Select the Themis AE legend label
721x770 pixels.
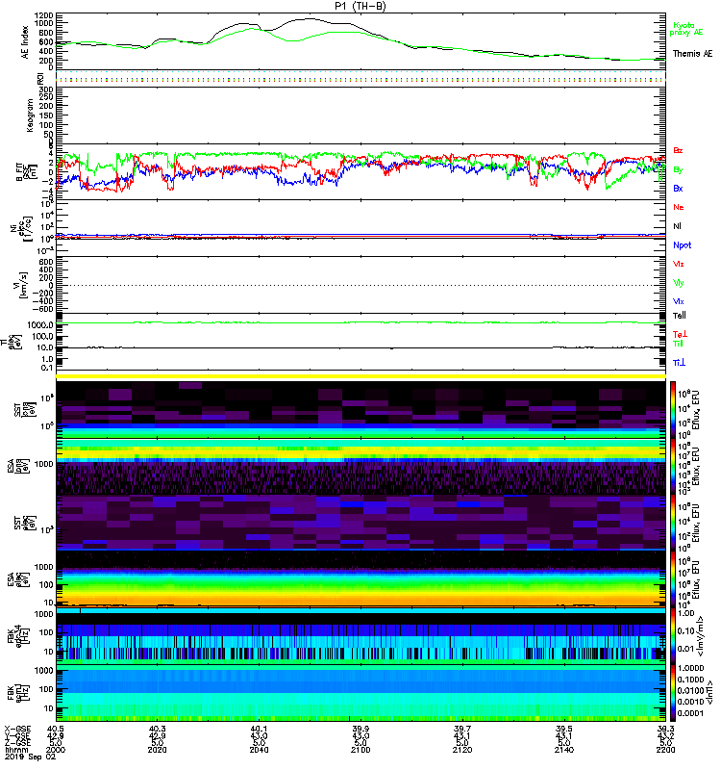pos(692,54)
